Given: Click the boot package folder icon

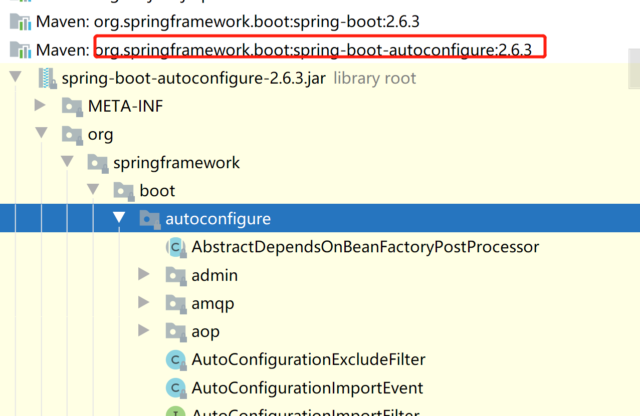Looking at the screenshot, I should pos(124,190).
